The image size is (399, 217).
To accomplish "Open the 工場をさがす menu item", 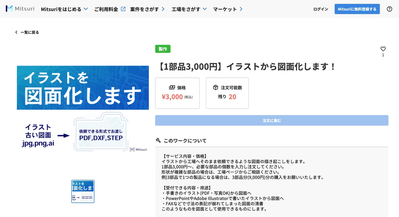I will coord(186,9).
